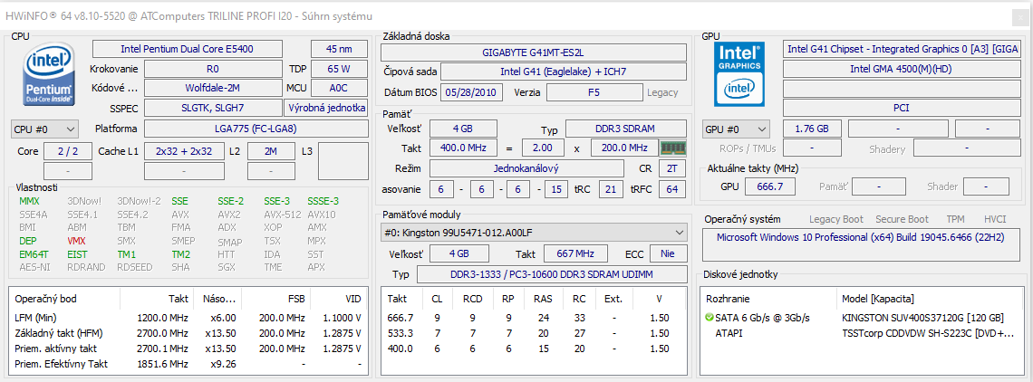
Task: Click the 2x32 + 2x32 L1 cache value
Action: tap(184, 151)
